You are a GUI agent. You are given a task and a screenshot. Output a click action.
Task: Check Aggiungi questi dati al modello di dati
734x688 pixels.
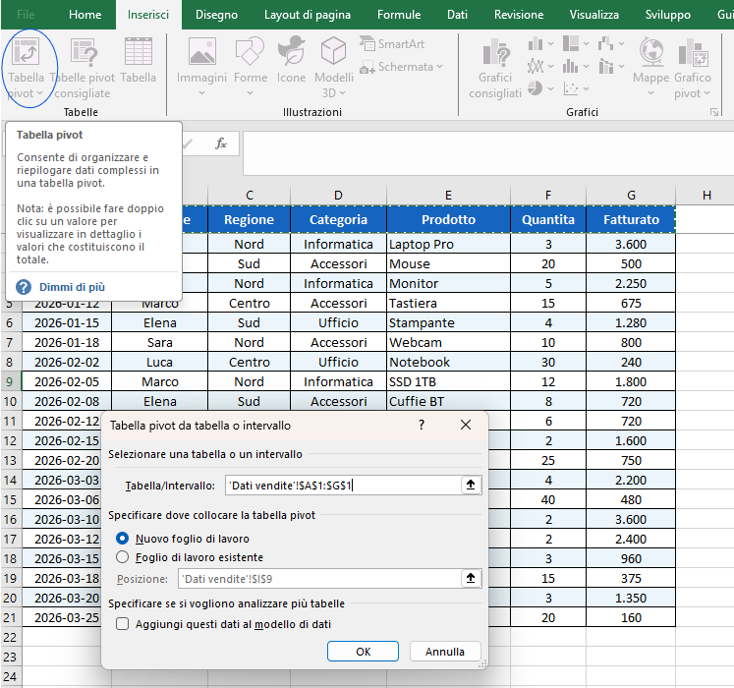(122, 624)
